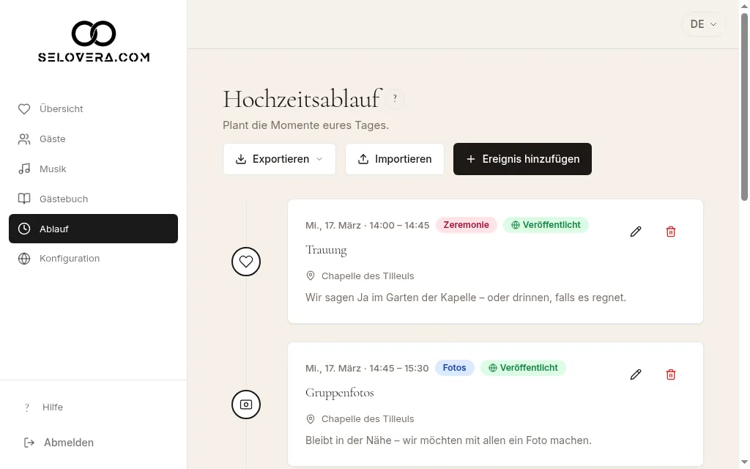Click the scrollbar down arrow

[x=744, y=462]
